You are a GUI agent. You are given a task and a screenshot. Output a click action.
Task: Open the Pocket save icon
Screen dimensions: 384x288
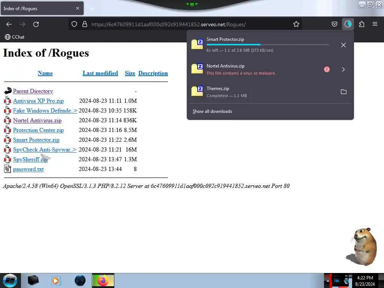coord(334,24)
